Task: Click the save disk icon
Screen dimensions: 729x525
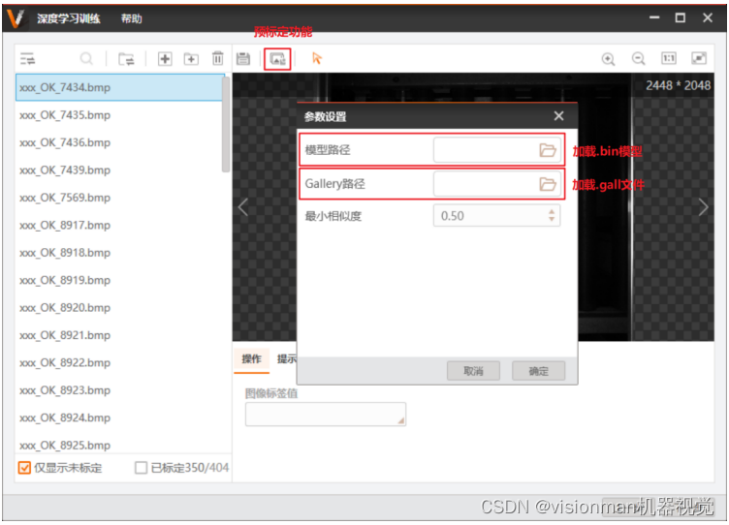Action: (242, 59)
